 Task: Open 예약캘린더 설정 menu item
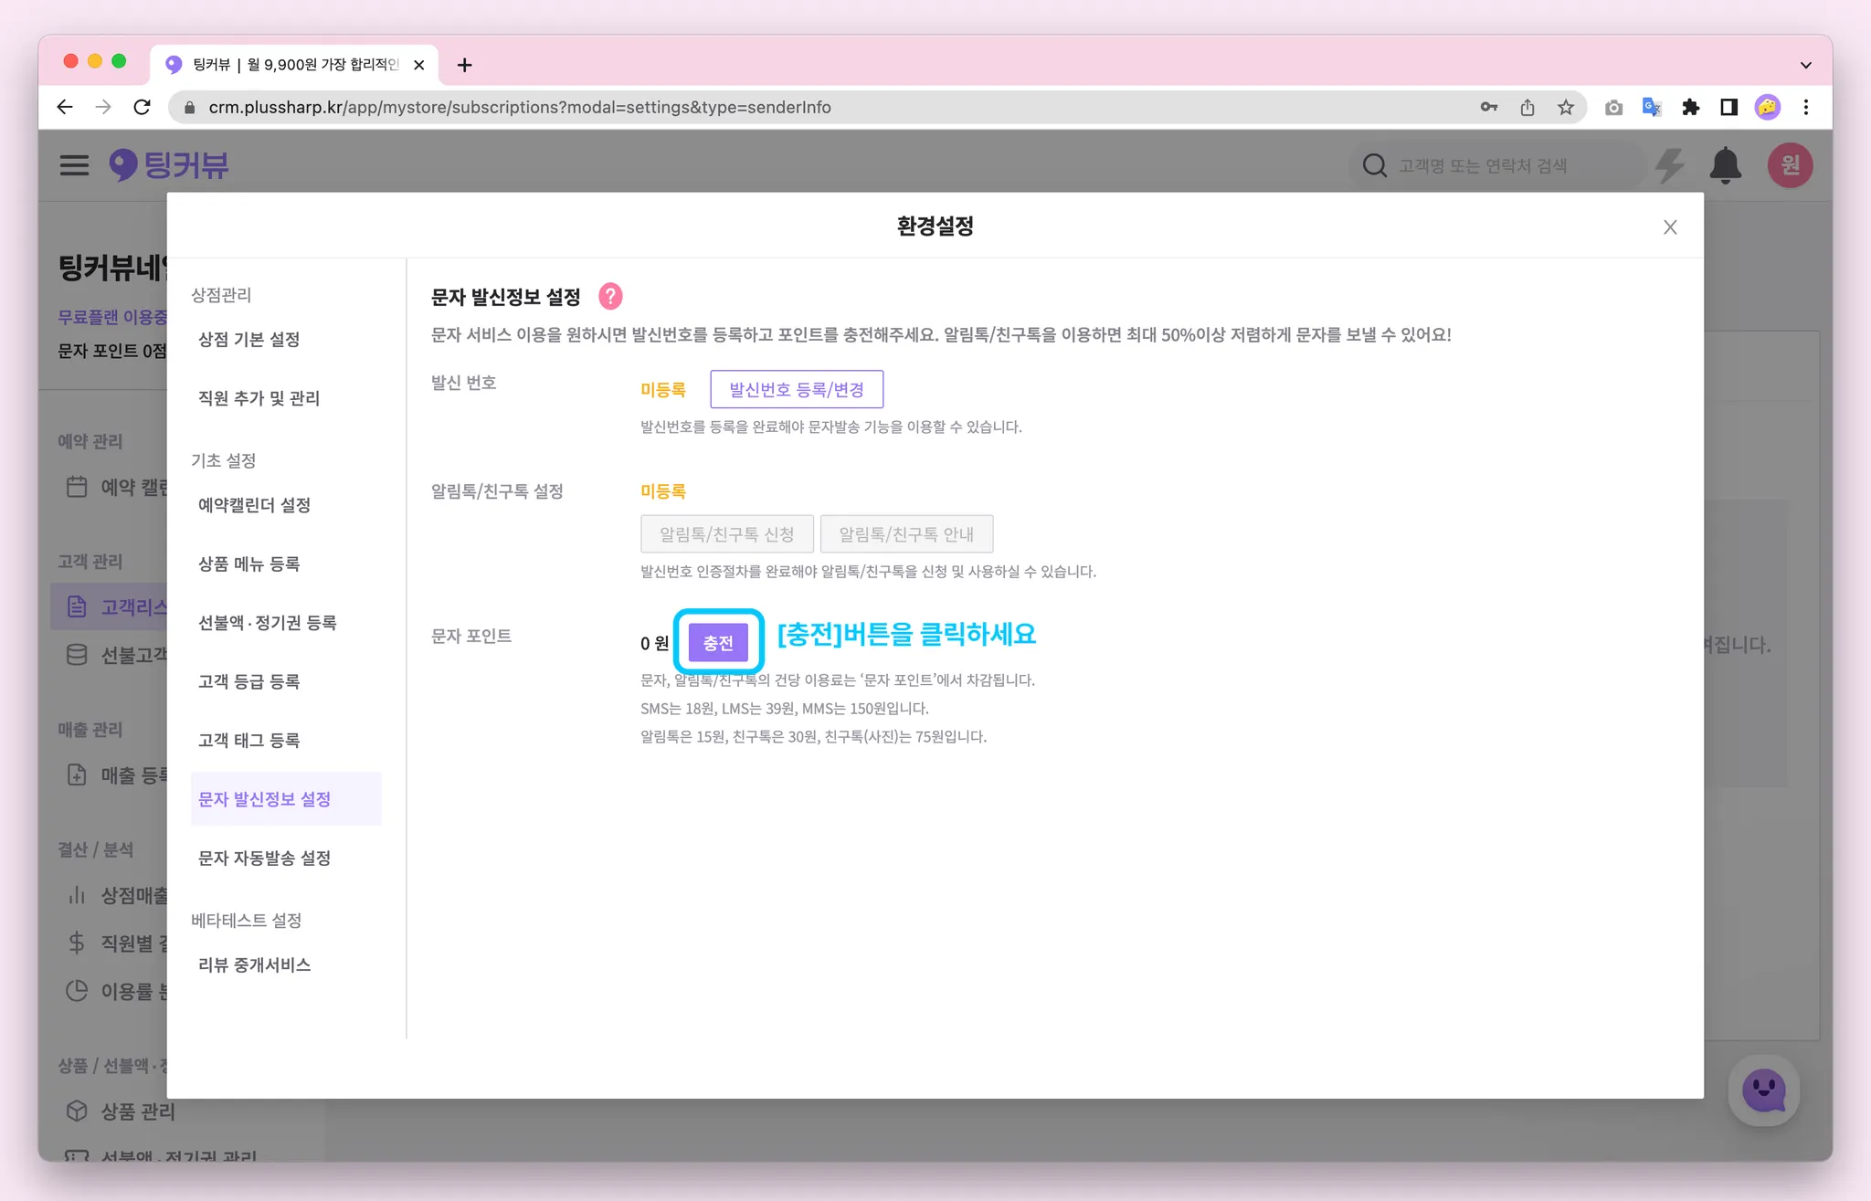[x=255, y=505]
